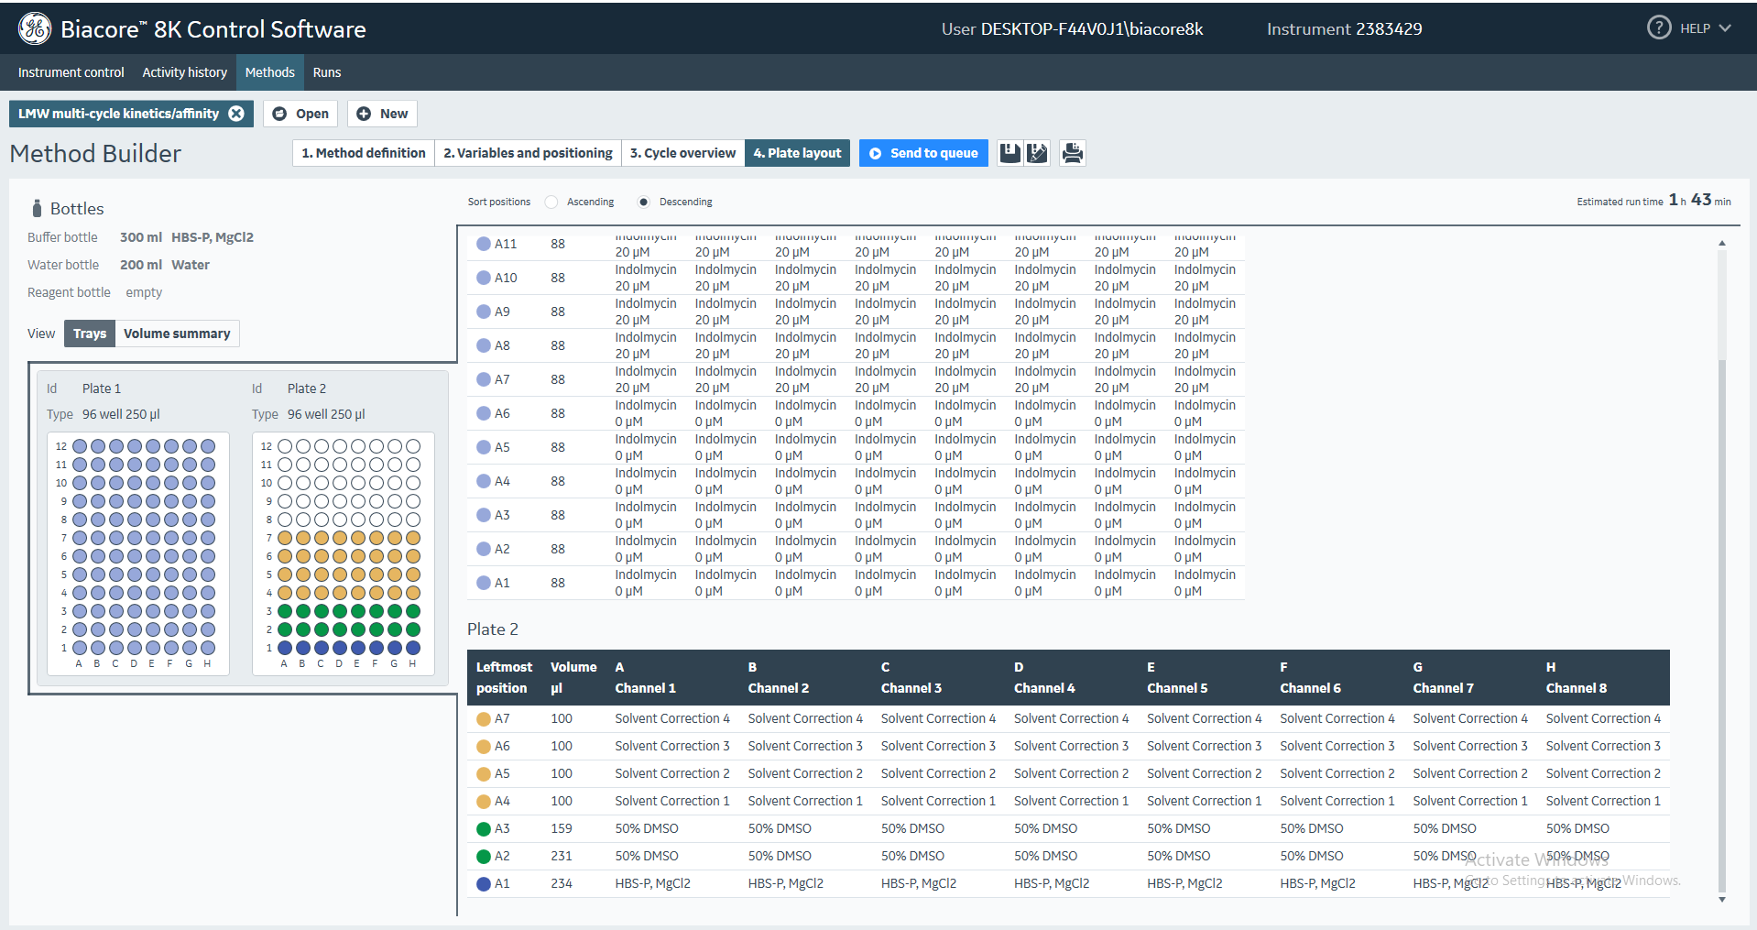Close the LMW multi-cycle kinetics/affinity tab

(x=236, y=114)
